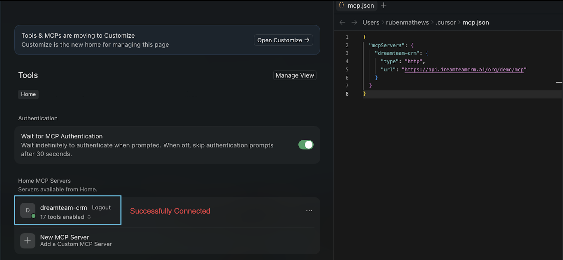Toggle Wait for MCP Authentication switch
Screen dimensions: 563x260
coord(306,145)
